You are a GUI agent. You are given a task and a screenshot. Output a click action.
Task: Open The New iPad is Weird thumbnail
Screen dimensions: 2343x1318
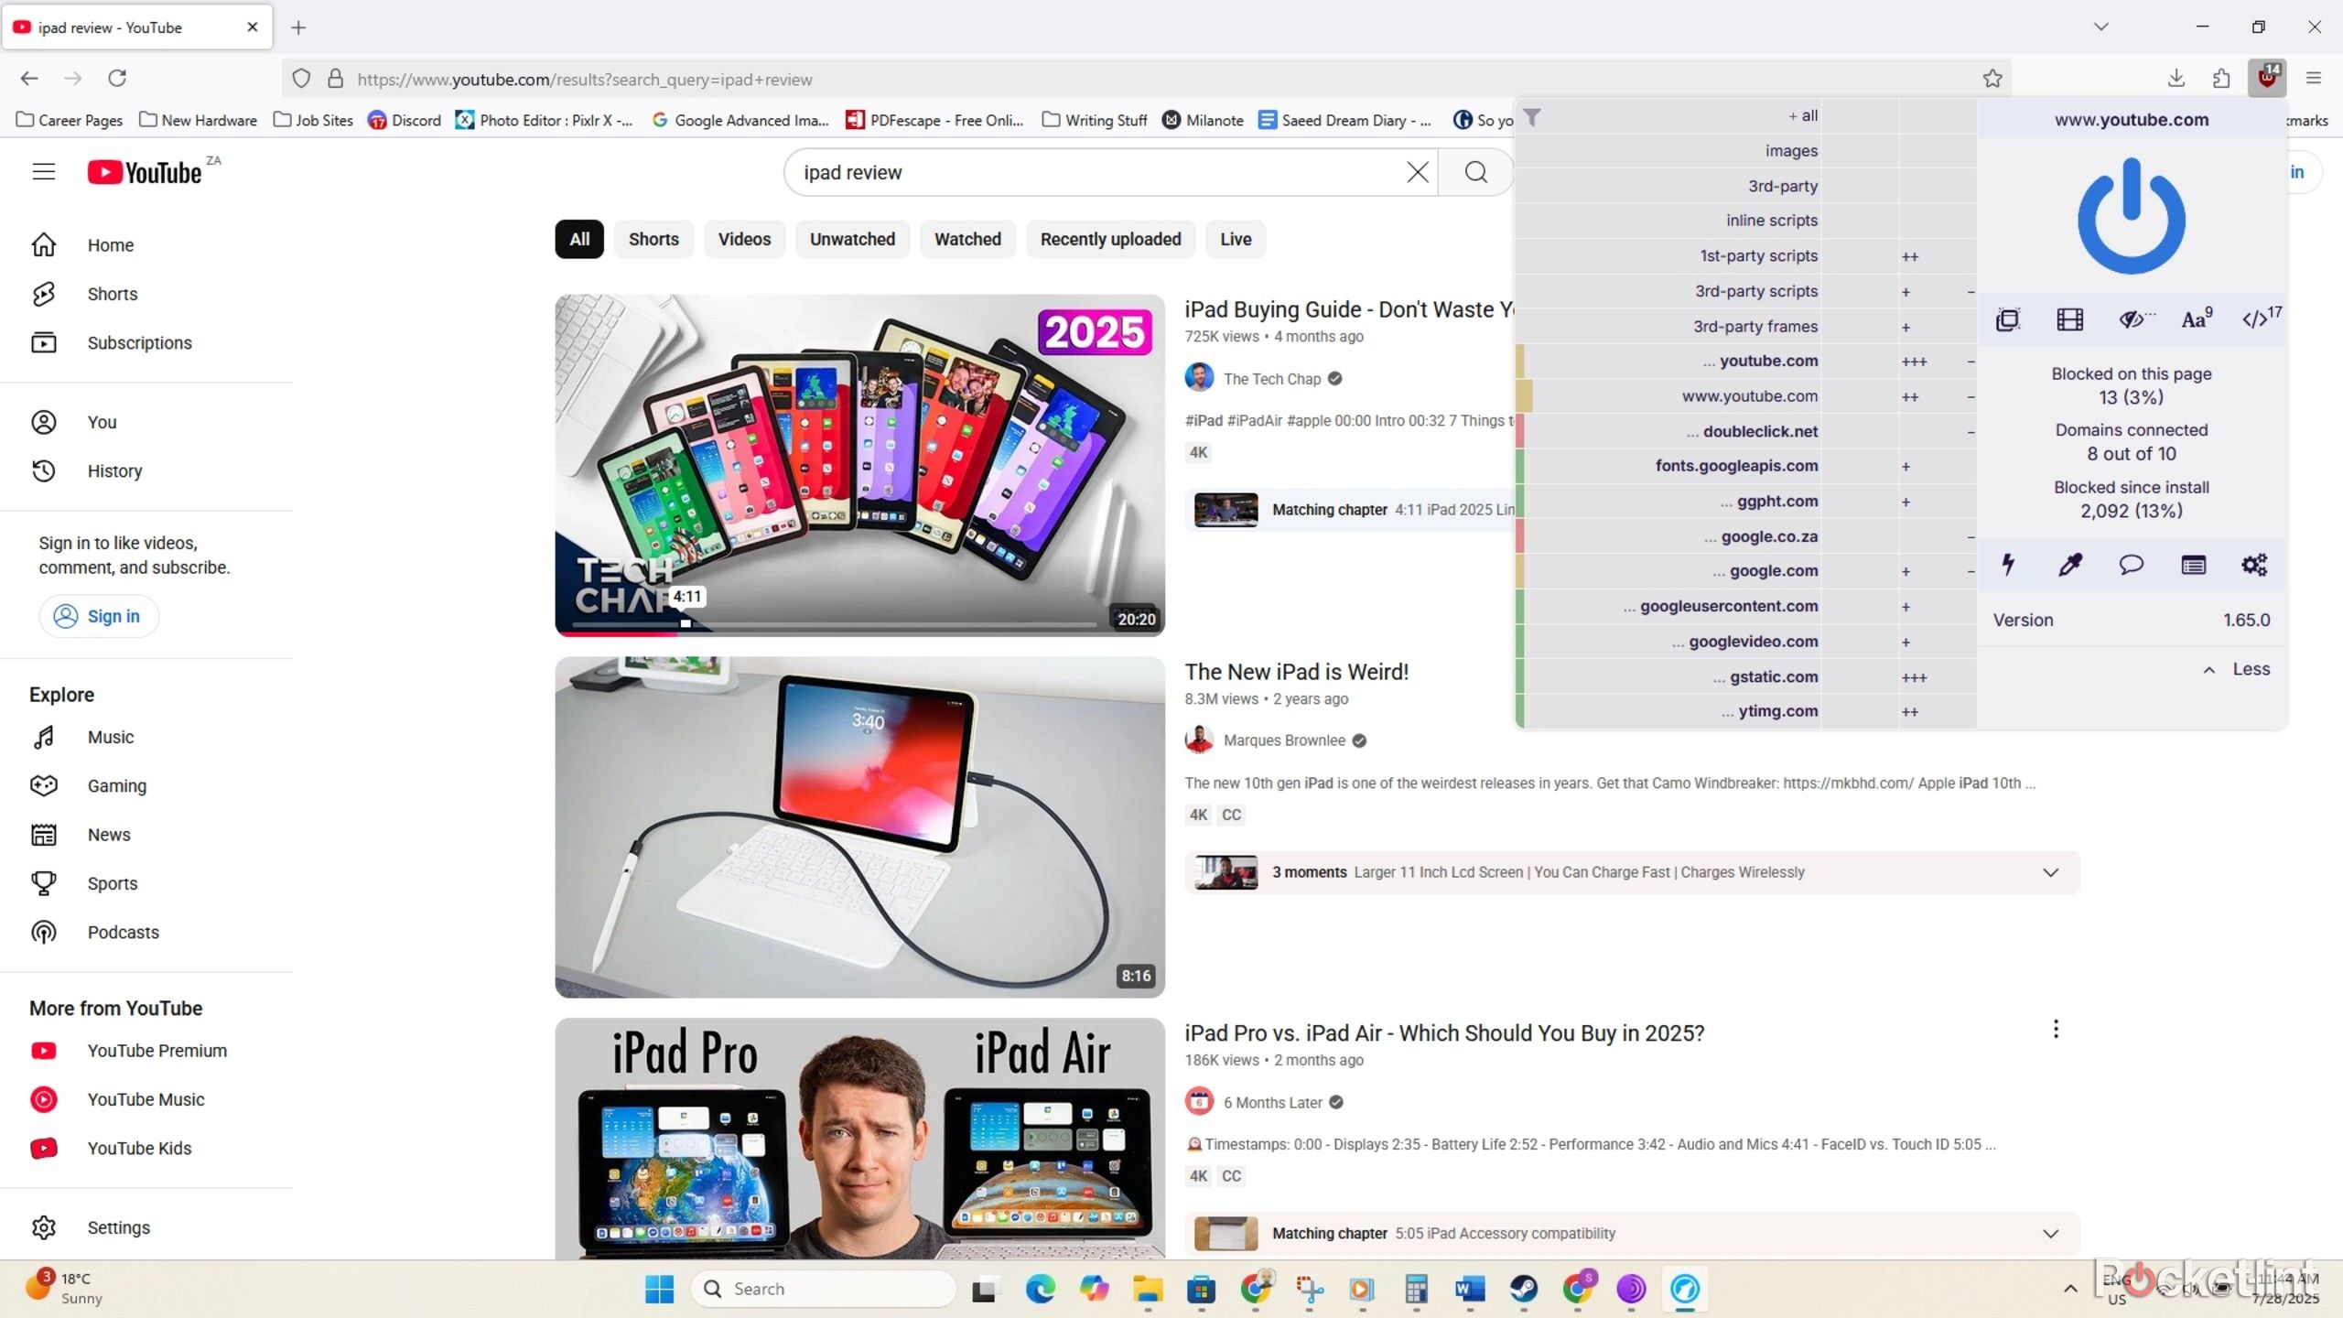tap(859, 827)
